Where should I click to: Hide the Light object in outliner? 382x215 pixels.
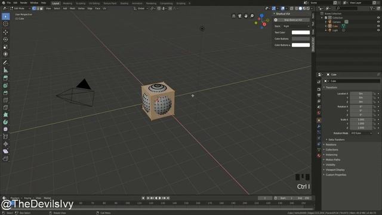click(378, 30)
